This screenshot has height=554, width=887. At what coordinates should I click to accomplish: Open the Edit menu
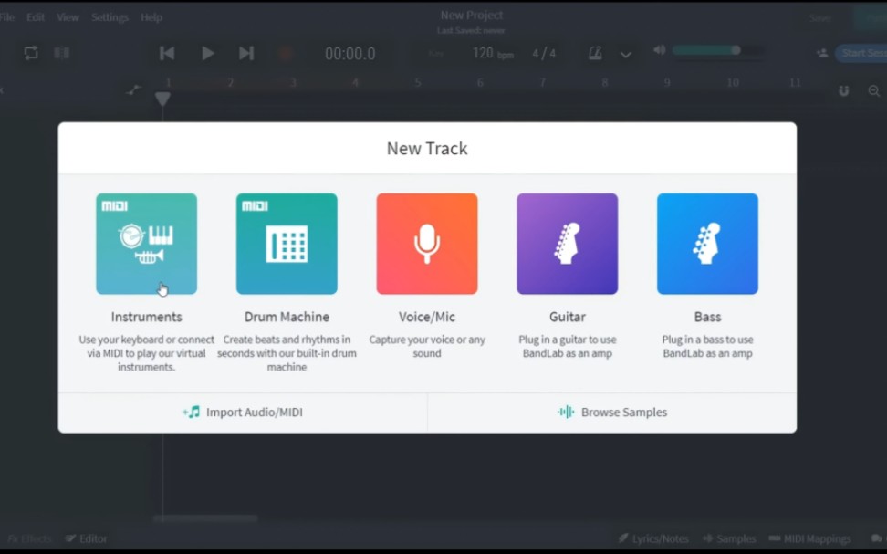tap(36, 16)
